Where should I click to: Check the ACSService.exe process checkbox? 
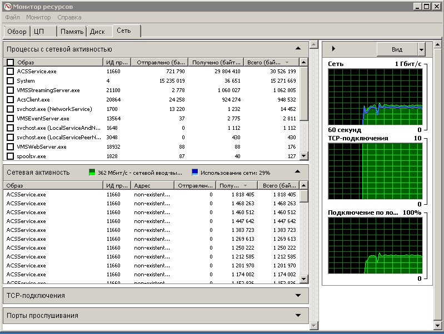coord(10,72)
